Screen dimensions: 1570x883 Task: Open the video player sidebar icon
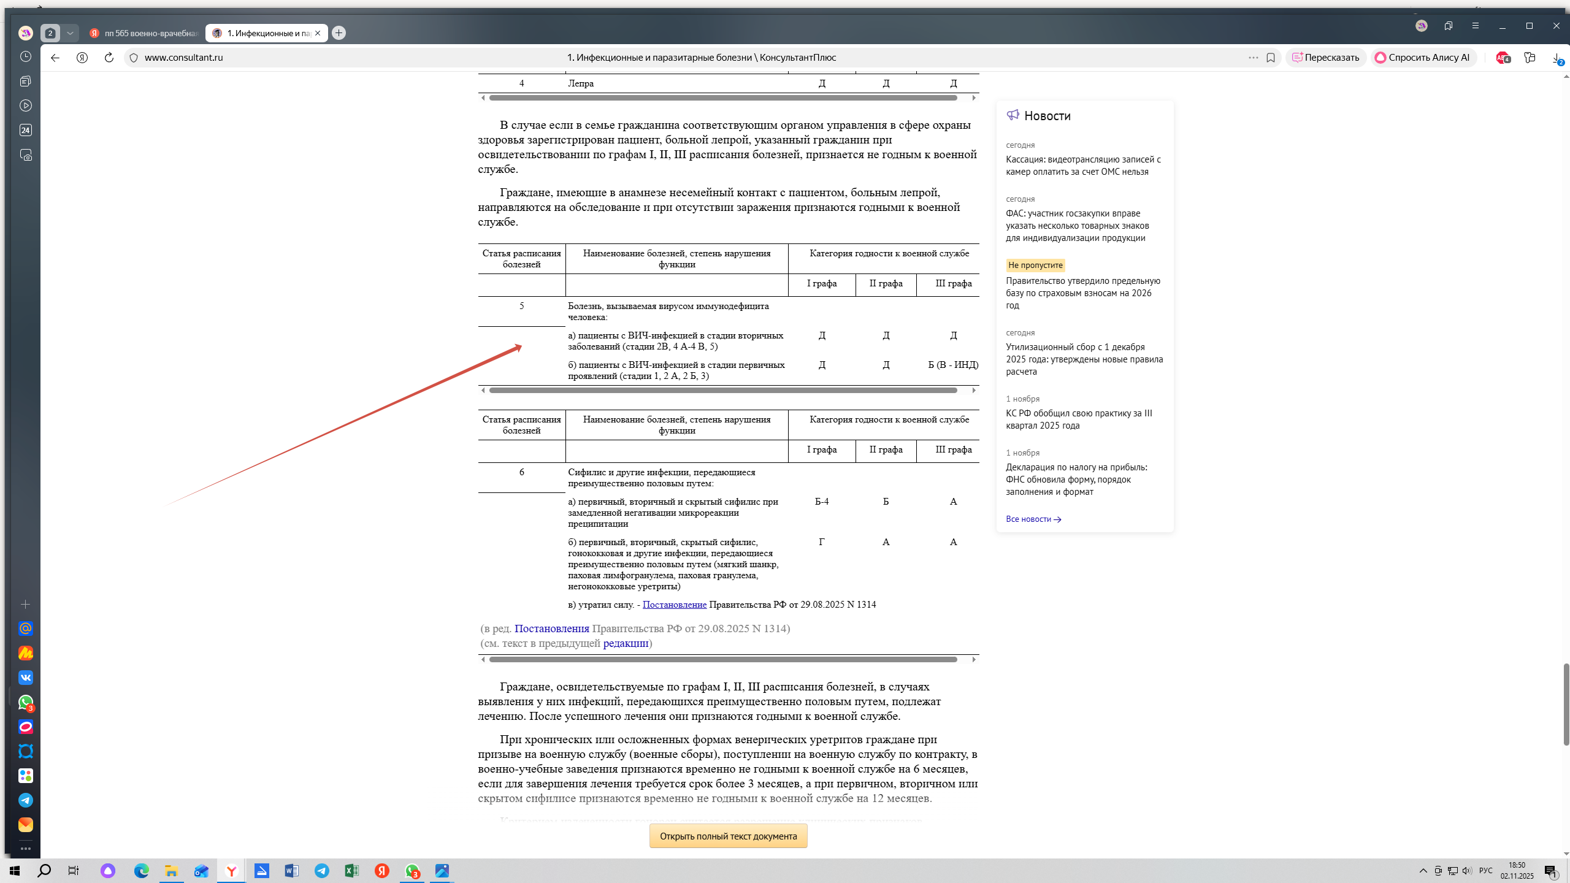pyautogui.click(x=26, y=105)
